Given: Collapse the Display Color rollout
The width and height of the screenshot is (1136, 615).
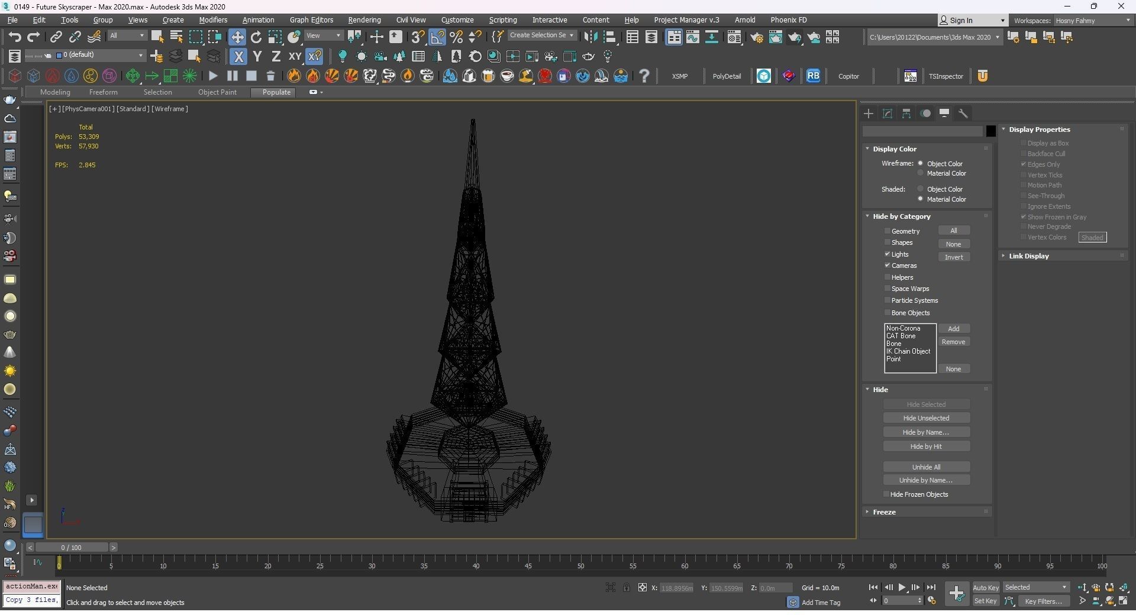Looking at the screenshot, I should pos(894,149).
